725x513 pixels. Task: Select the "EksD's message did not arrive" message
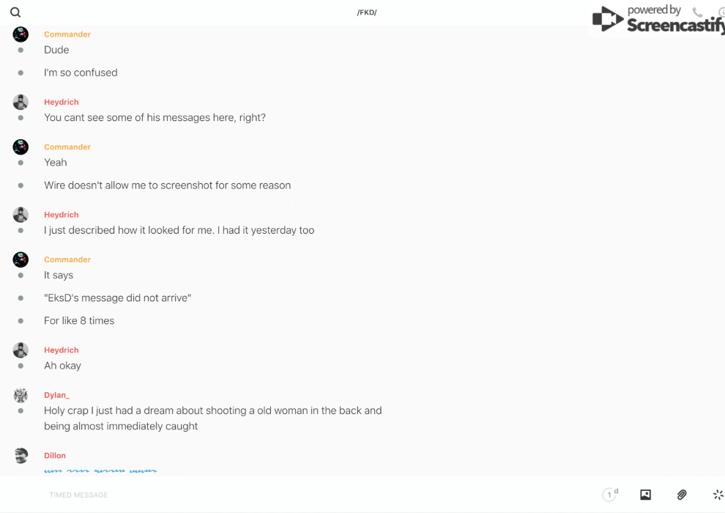click(x=117, y=298)
